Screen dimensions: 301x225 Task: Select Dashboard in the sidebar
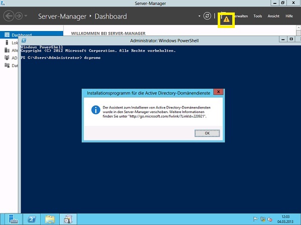pyautogui.click(x=32, y=34)
